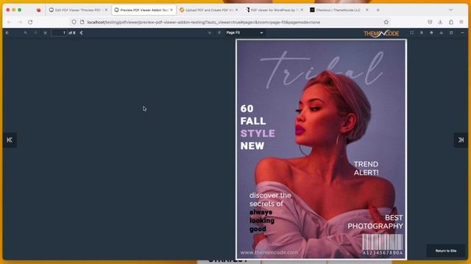
Task: Click the Firefox View icon
Action: (x=39, y=10)
